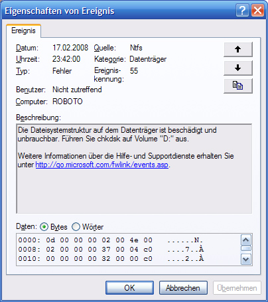
Task: Click the hex data row 0008
Action: [x=111, y=250]
